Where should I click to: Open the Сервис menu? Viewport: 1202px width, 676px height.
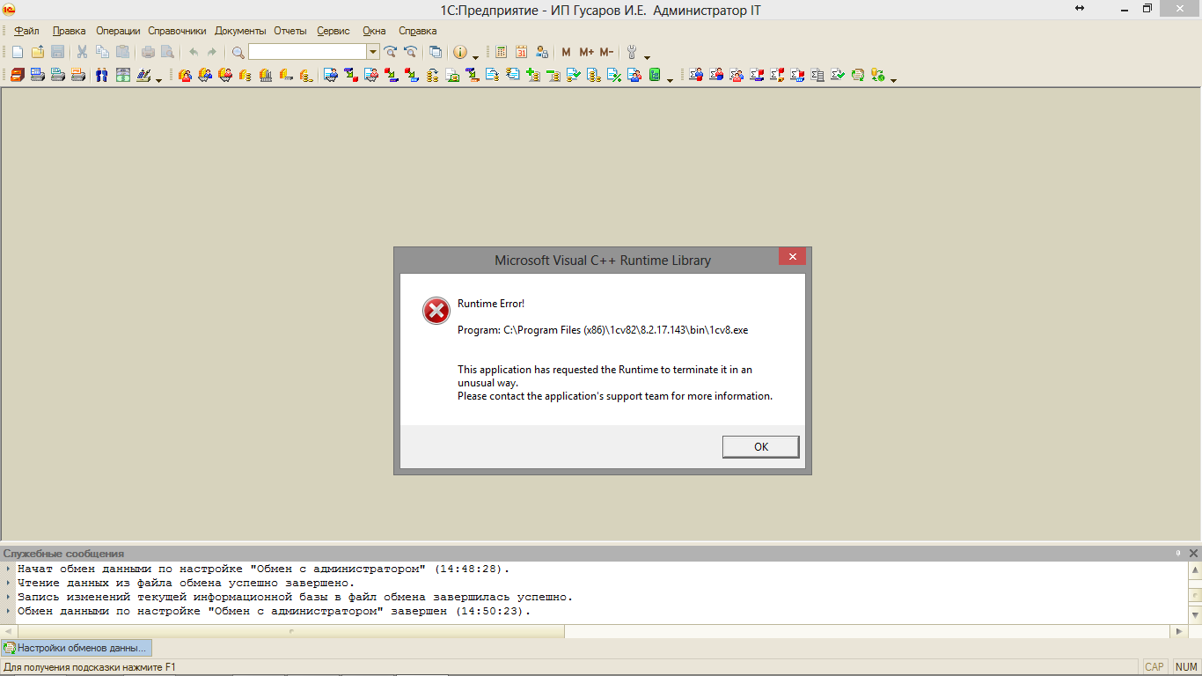(x=333, y=31)
